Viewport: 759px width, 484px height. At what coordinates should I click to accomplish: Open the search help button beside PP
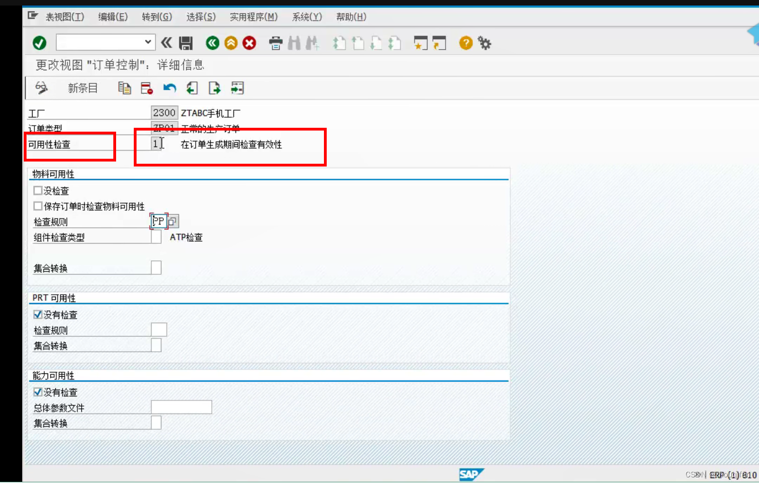pos(172,221)
